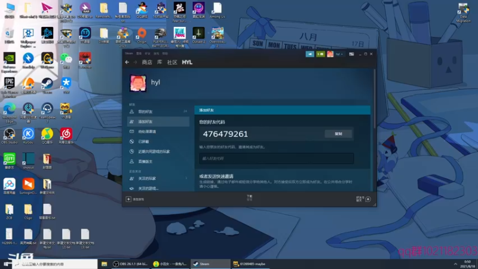Open the 已屏蔽 blocked list

tap(158, 142)
